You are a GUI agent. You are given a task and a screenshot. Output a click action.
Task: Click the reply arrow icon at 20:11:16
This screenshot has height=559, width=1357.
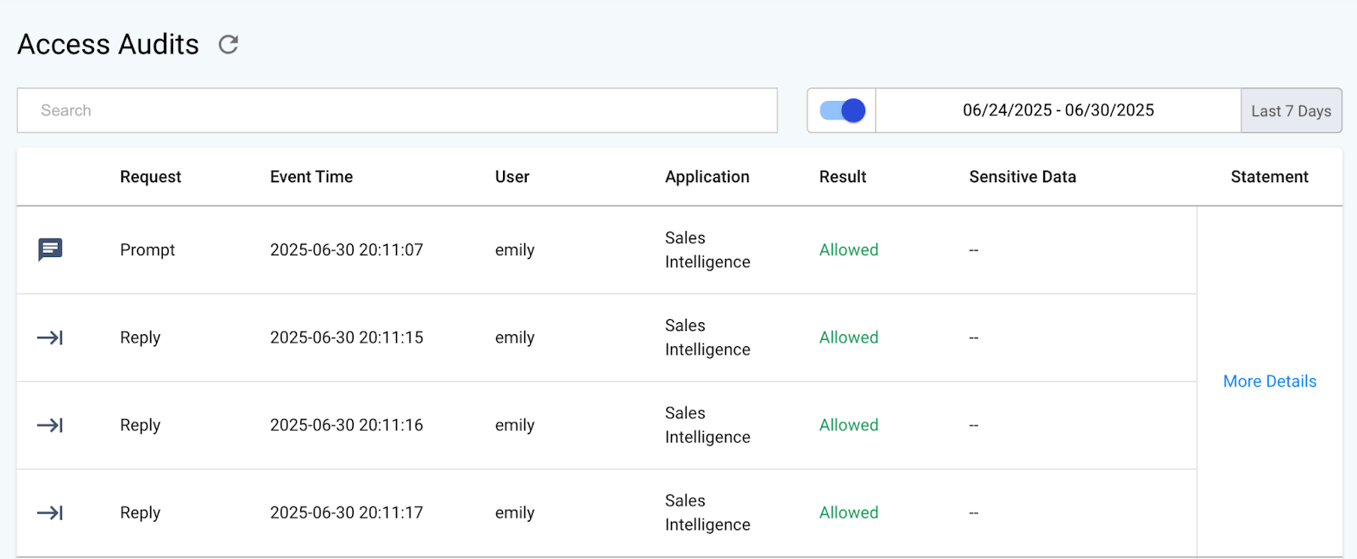(x=50, y=425)
